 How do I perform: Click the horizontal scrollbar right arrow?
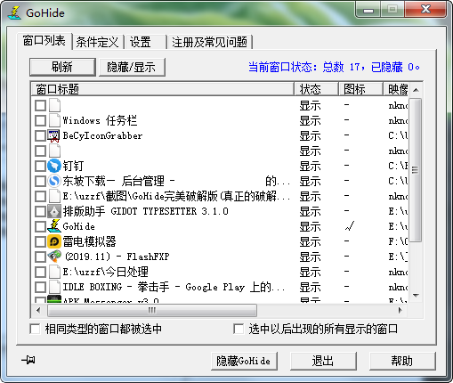coord(400,311)
